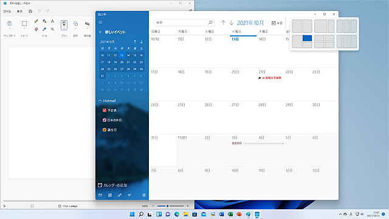
Task: Select day 20 in mini calendar
Action: point(122,62)
